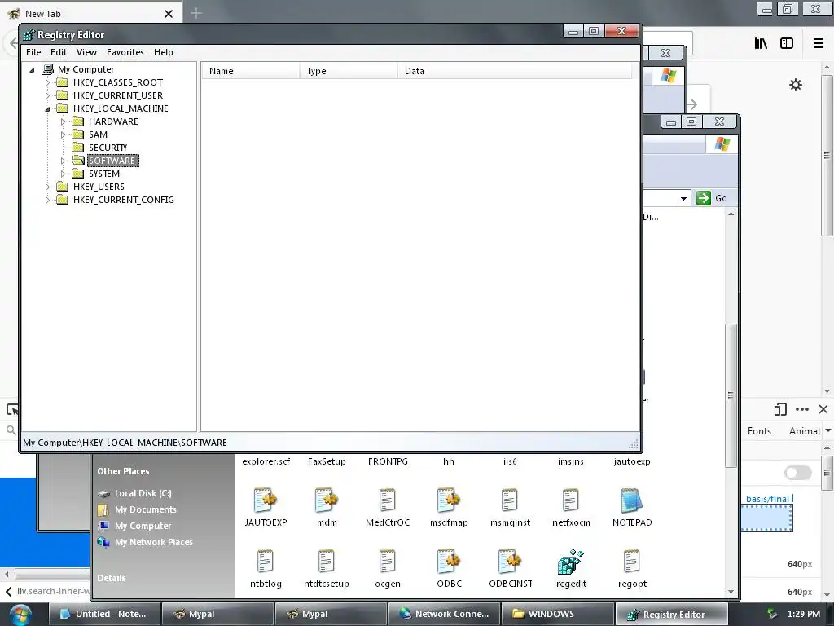The image size is (834, 626).
Task: Collapse the My Computer tree node
Action: tap(32, 70)
